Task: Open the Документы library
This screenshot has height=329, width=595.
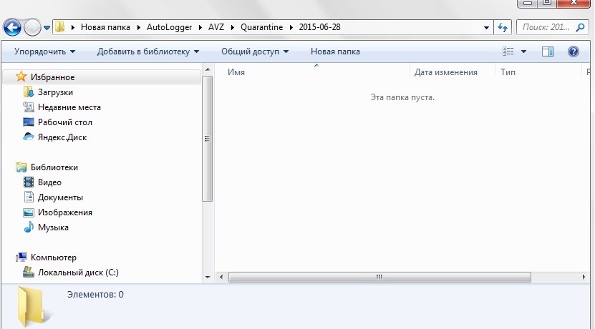Action: tap(60, 197)
